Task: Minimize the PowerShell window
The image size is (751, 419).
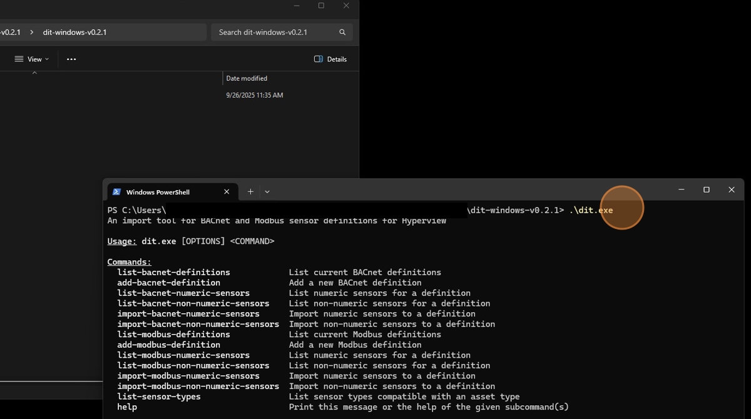Action: [681, 189]
